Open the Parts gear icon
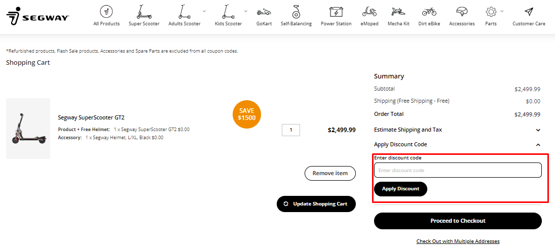This screenshot has height=247, width=555. pyautogui.click(x=491, y=12)
